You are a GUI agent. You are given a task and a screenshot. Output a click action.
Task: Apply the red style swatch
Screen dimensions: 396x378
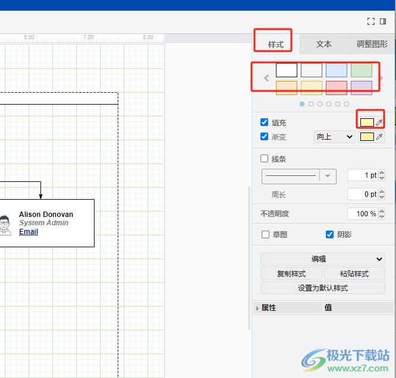coord(337,88)
